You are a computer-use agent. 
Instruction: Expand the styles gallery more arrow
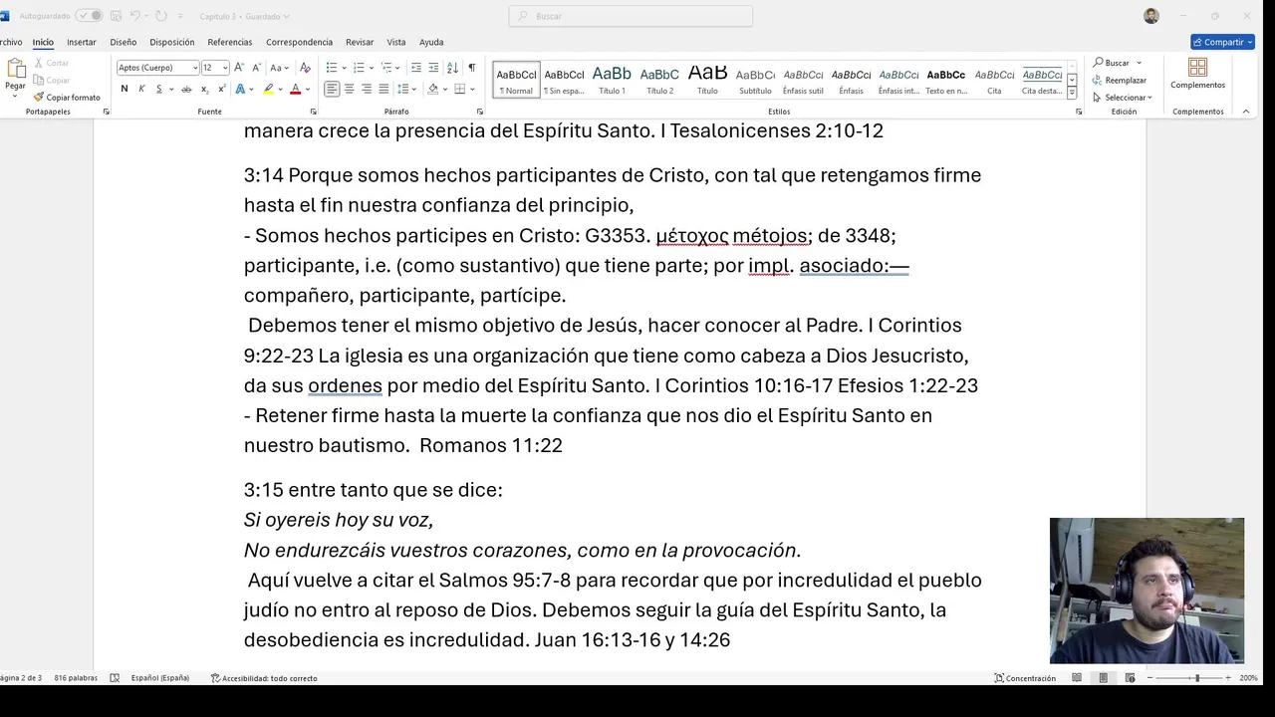[1072, 93]
